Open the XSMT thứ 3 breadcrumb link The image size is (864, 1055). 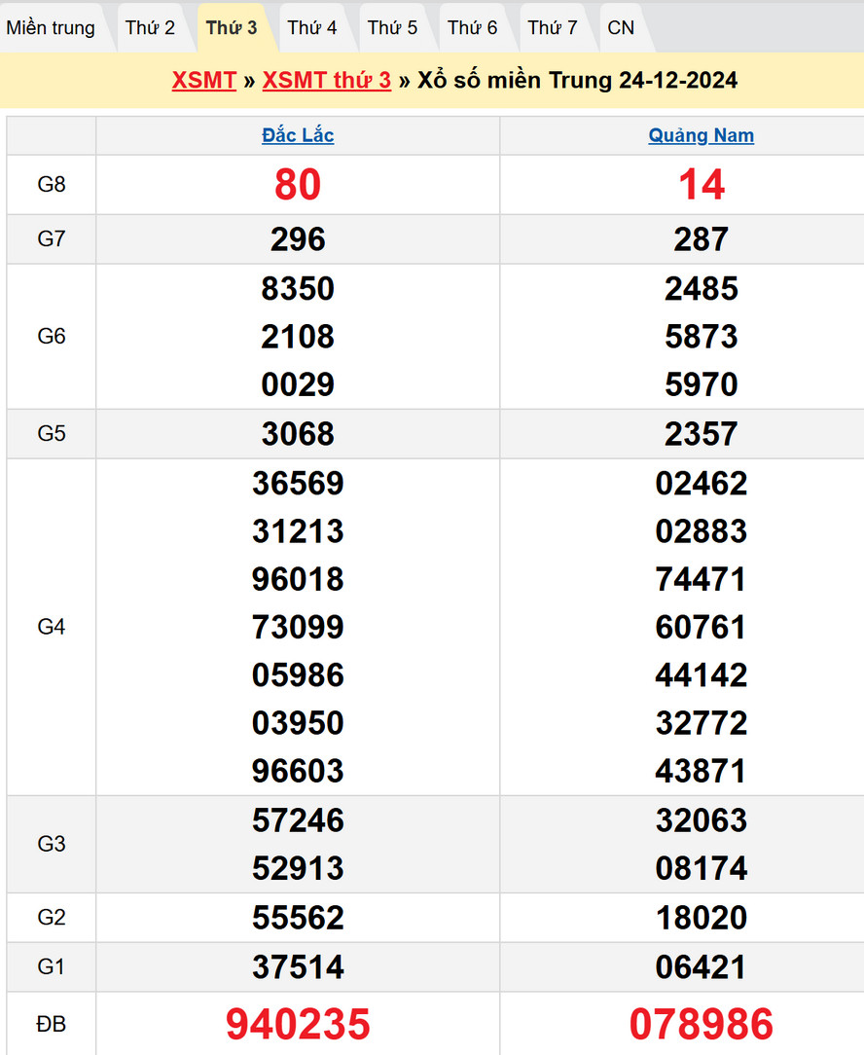(327, 80)
